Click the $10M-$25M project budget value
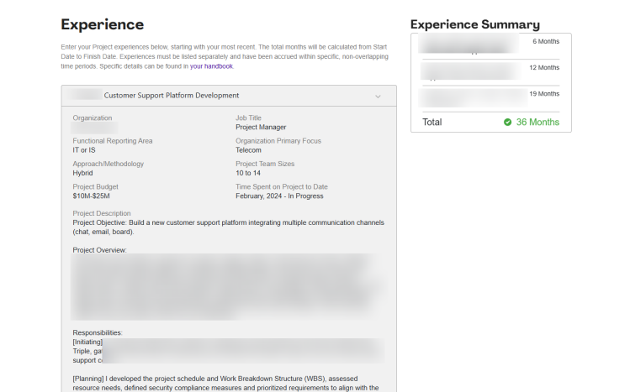This screenshot has width=625, height=392. 92,196
